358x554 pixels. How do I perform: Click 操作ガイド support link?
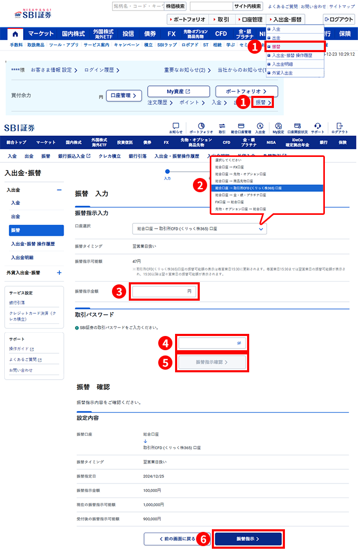21,349
